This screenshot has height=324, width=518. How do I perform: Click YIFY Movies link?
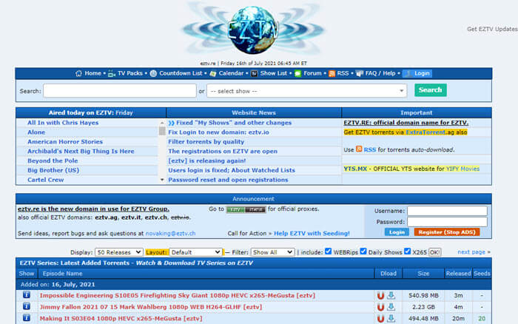(462, 169)
